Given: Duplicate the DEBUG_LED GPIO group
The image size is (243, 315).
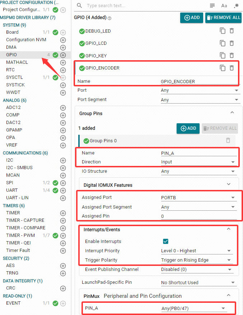Looking at the screenshot, I should pyautogui.click(x=223, y=31).
